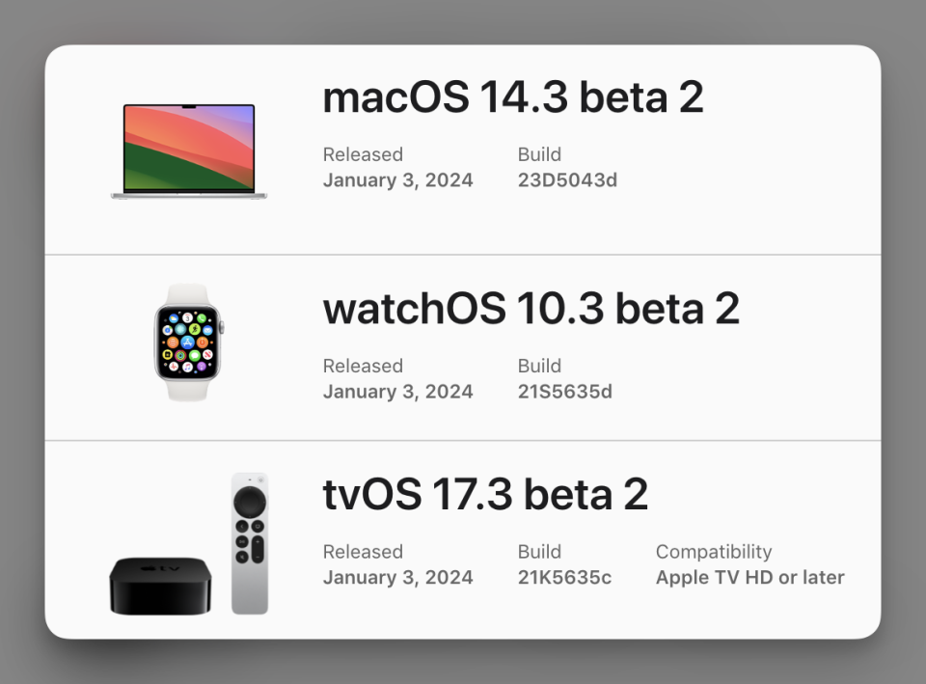Click the MacBook Pro image

tap(189, 151)
